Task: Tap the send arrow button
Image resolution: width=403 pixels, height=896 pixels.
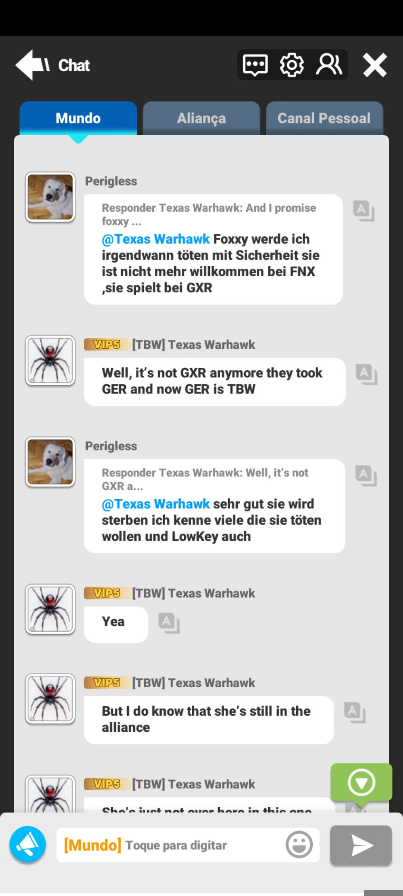Action: click(x=361, y=845)
